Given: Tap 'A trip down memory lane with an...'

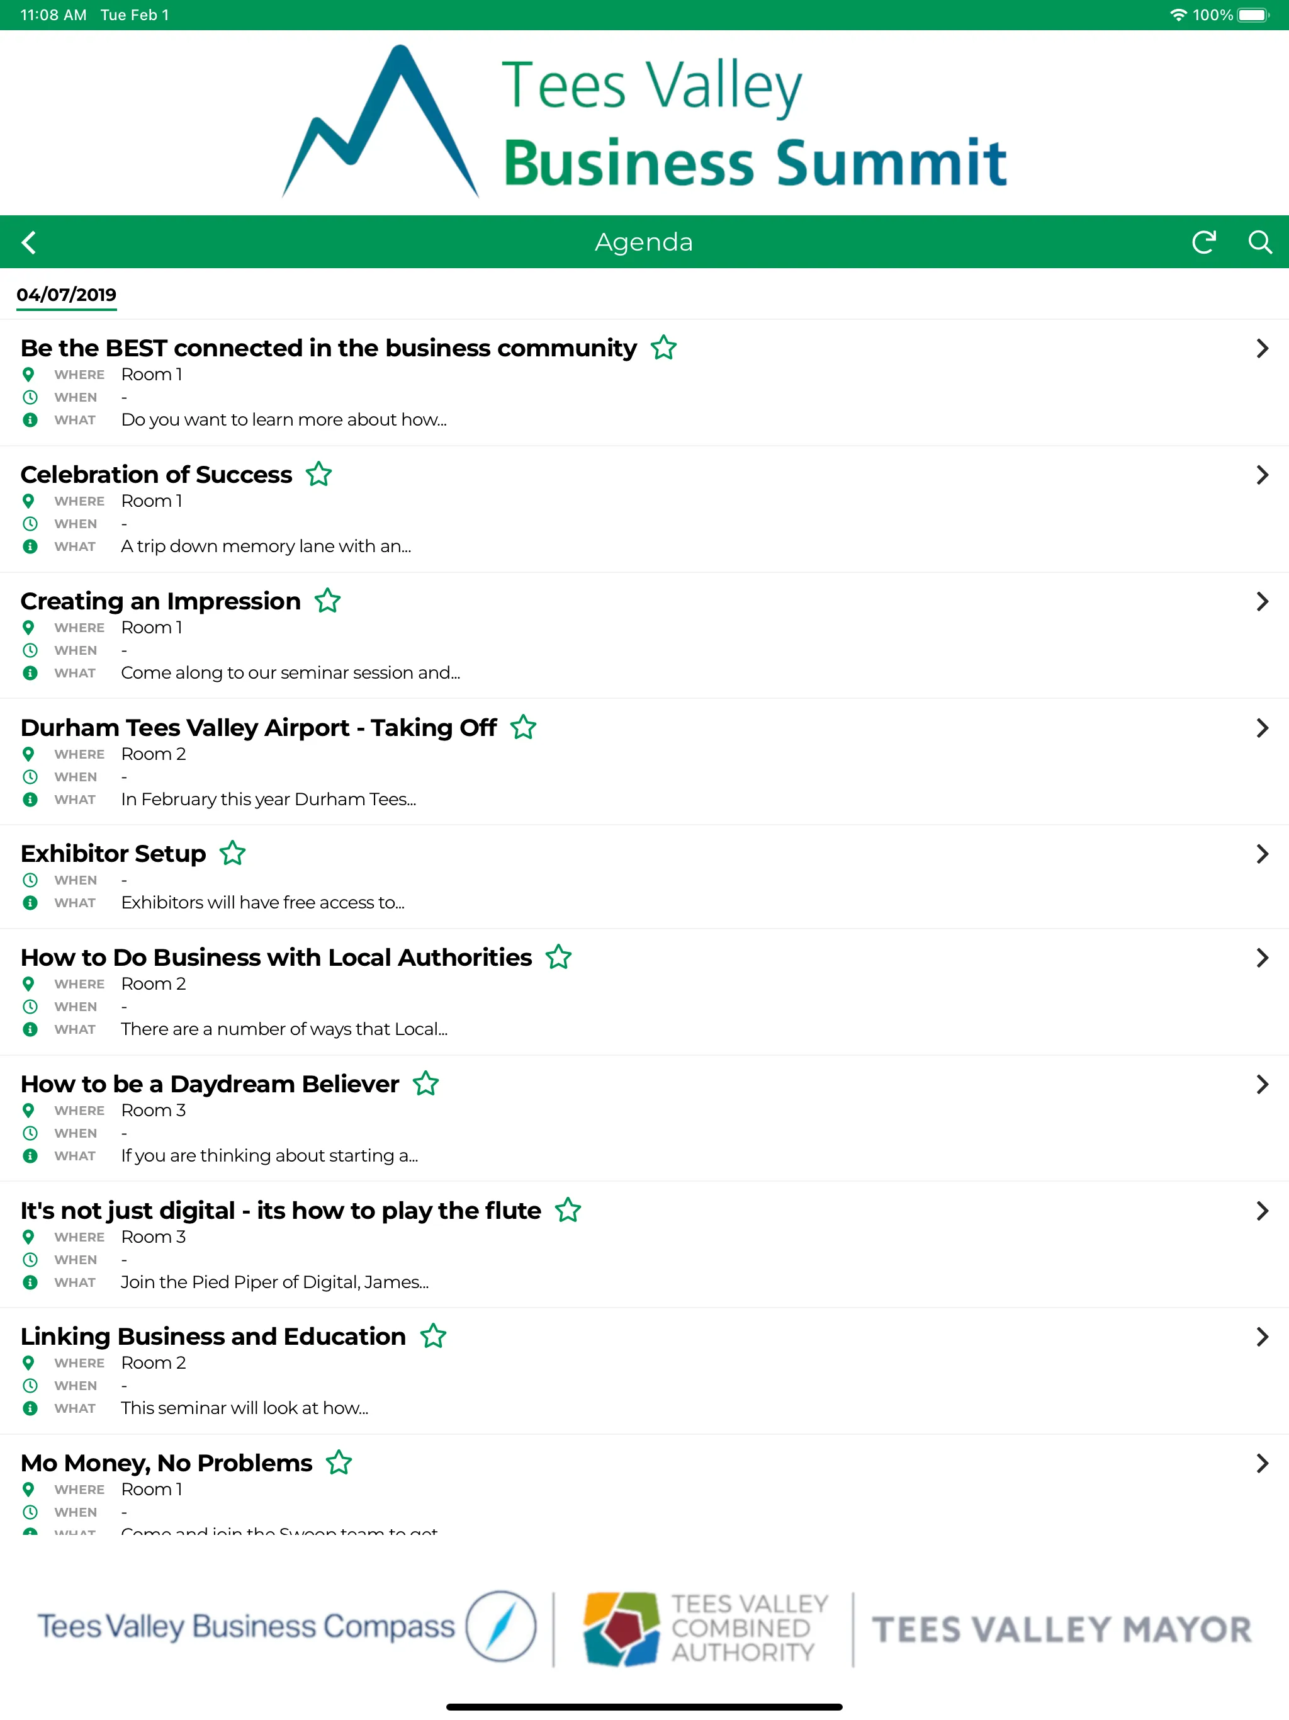Looking at the screenshot, I should pyautogui.click(x=266, y=546).
